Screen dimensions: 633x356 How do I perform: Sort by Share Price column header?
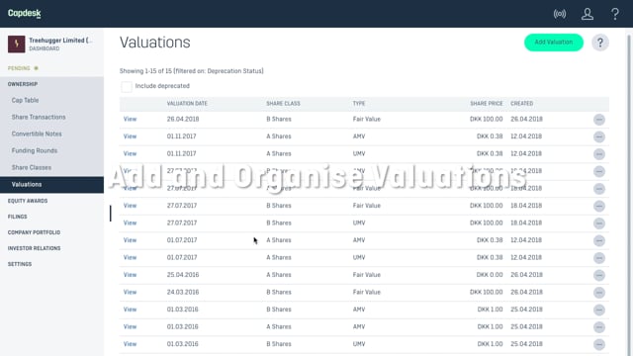pyautogui.click(x=487, y=104)
